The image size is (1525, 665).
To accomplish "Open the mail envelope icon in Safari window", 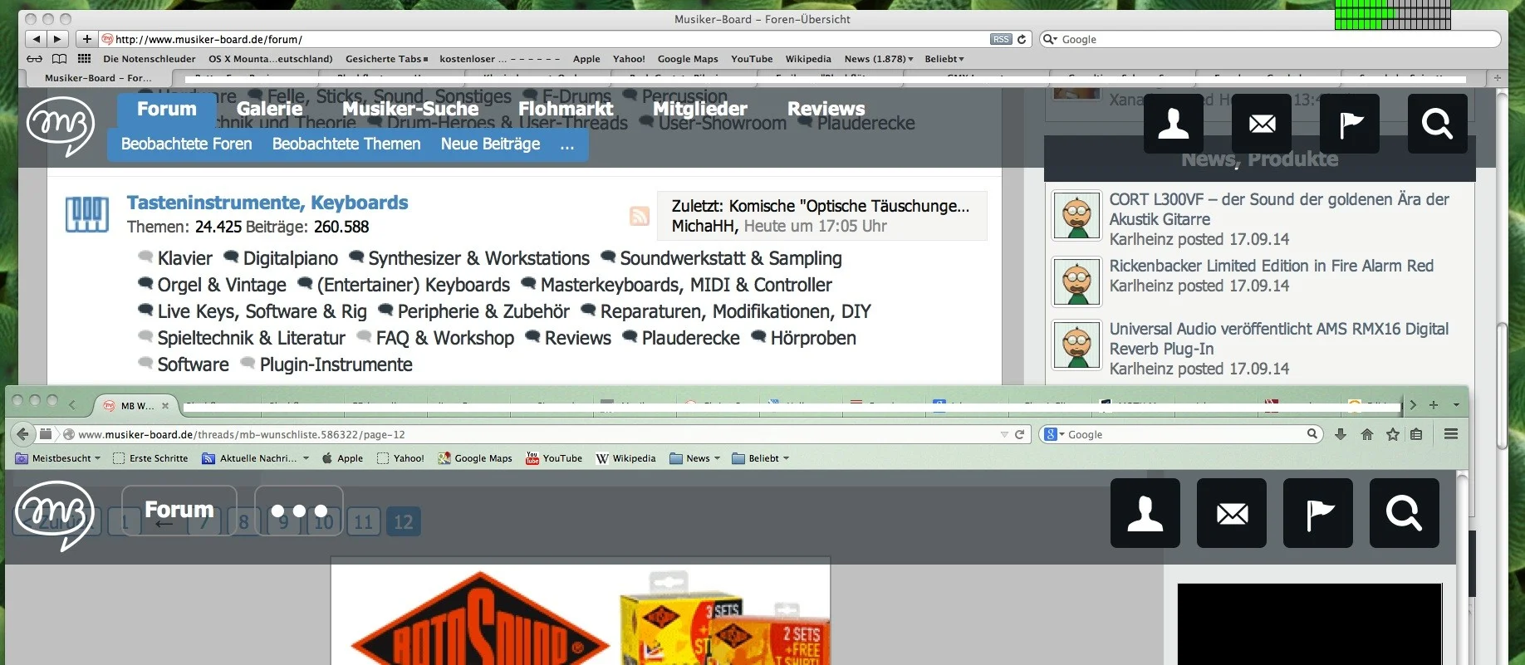I will (x=1262, y=124).
